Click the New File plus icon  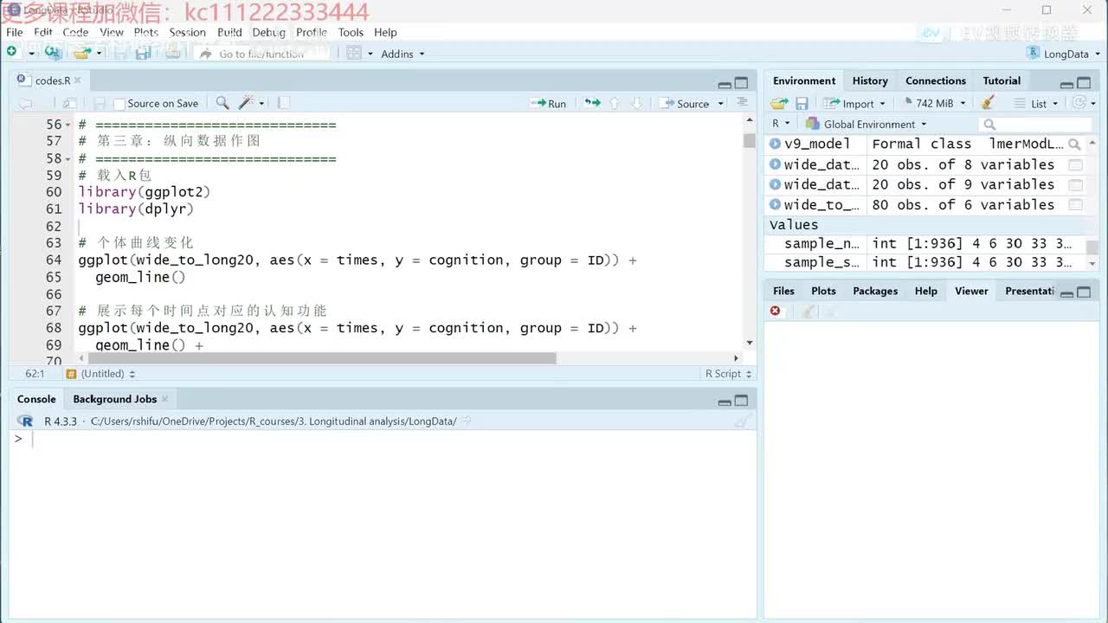(x=12, y=53)
